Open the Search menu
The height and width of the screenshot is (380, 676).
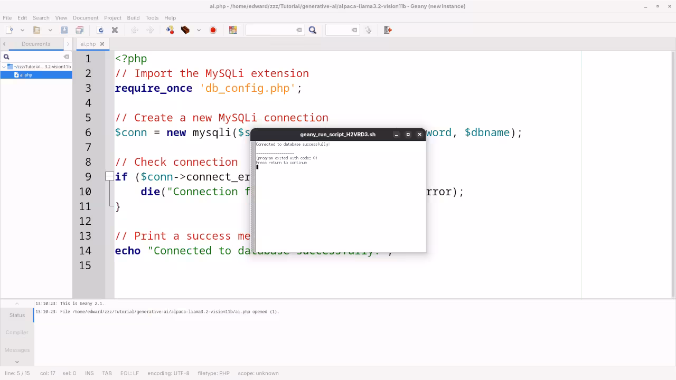41,17
